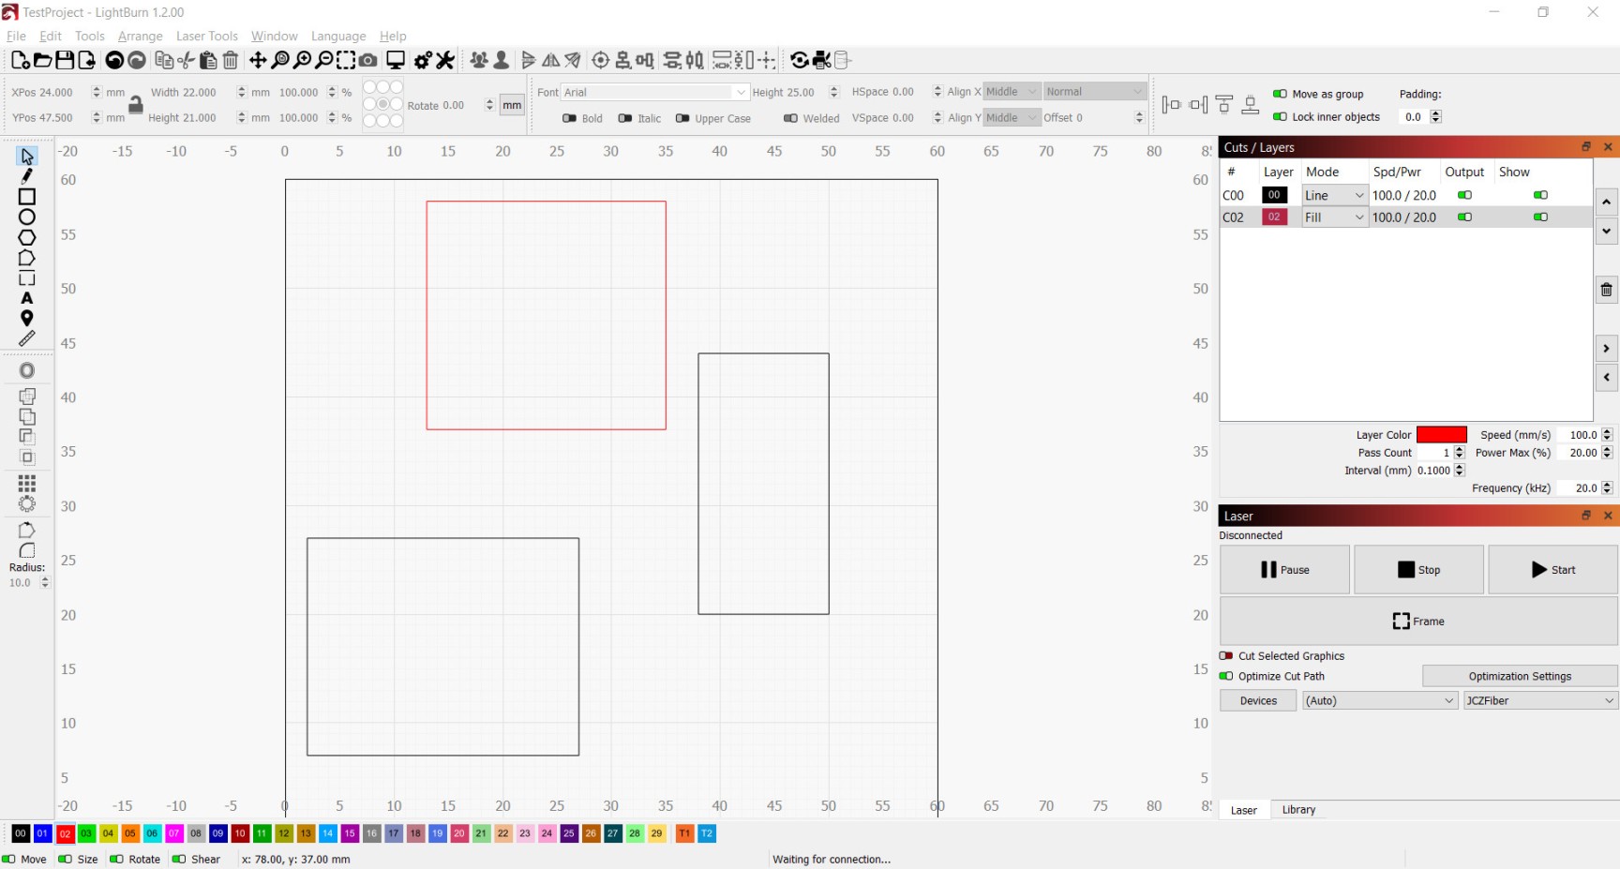Open Mode dropdown for C00 layer
Viewport: 1620px width, 869px height.
(x=1334, y=195)
